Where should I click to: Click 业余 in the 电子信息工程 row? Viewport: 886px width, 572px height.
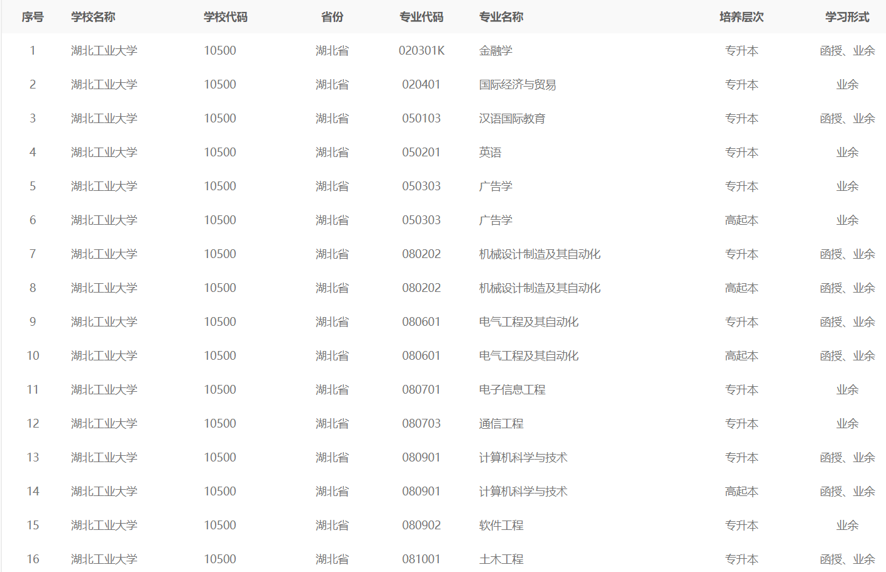coord(847,390)
